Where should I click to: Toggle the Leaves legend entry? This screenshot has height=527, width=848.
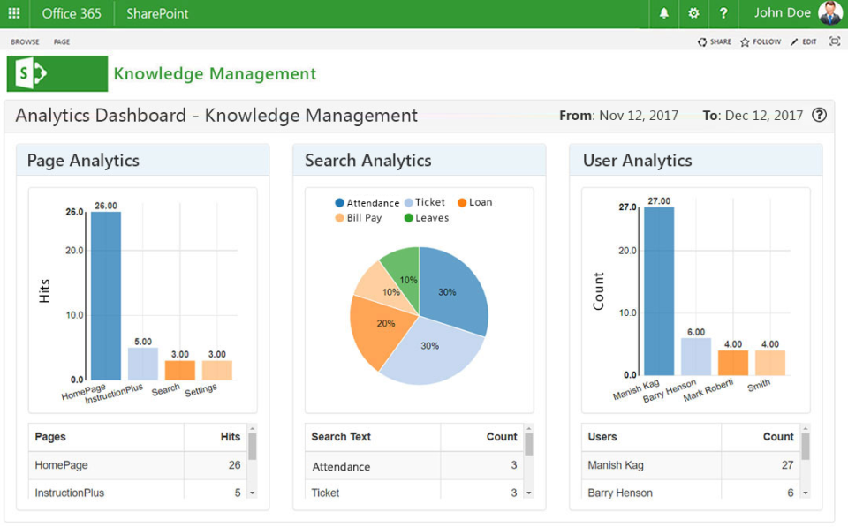pos(426,218)
